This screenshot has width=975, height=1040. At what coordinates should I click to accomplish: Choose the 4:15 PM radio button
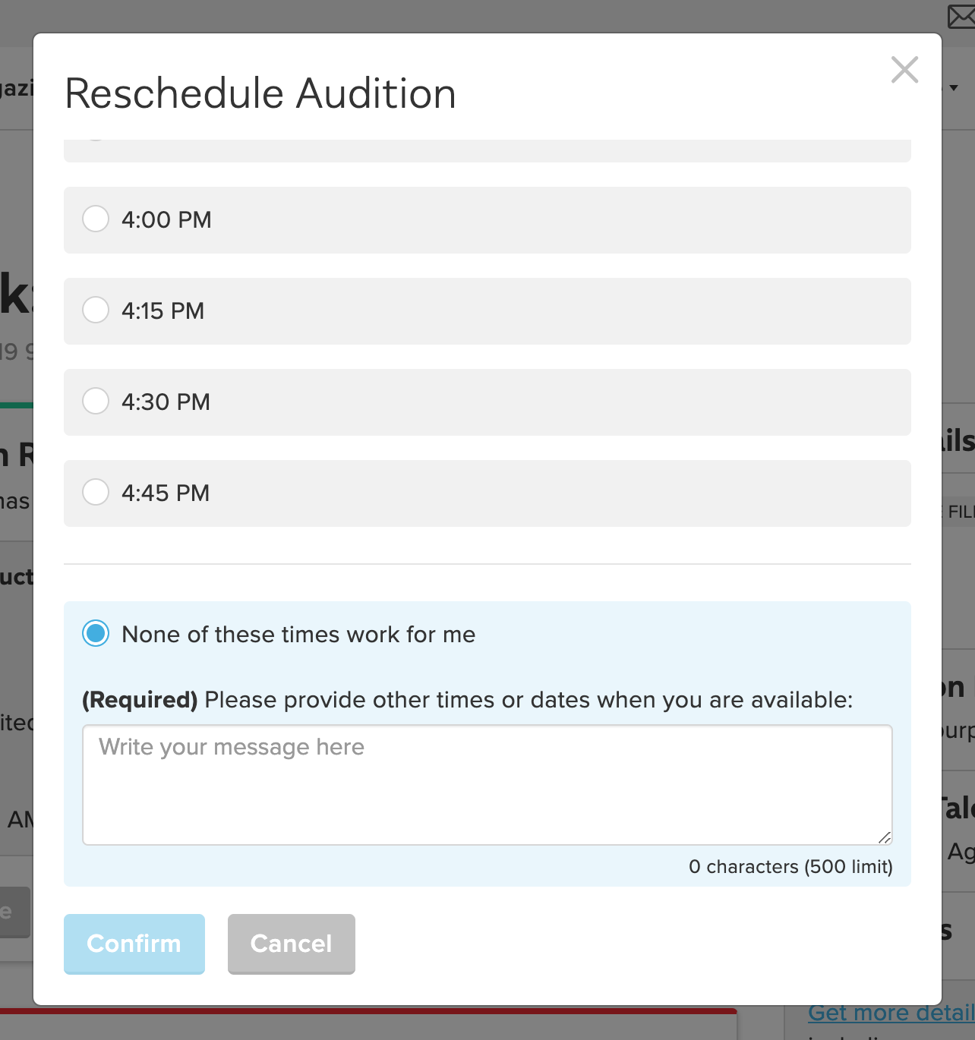(x=96, y=310)
